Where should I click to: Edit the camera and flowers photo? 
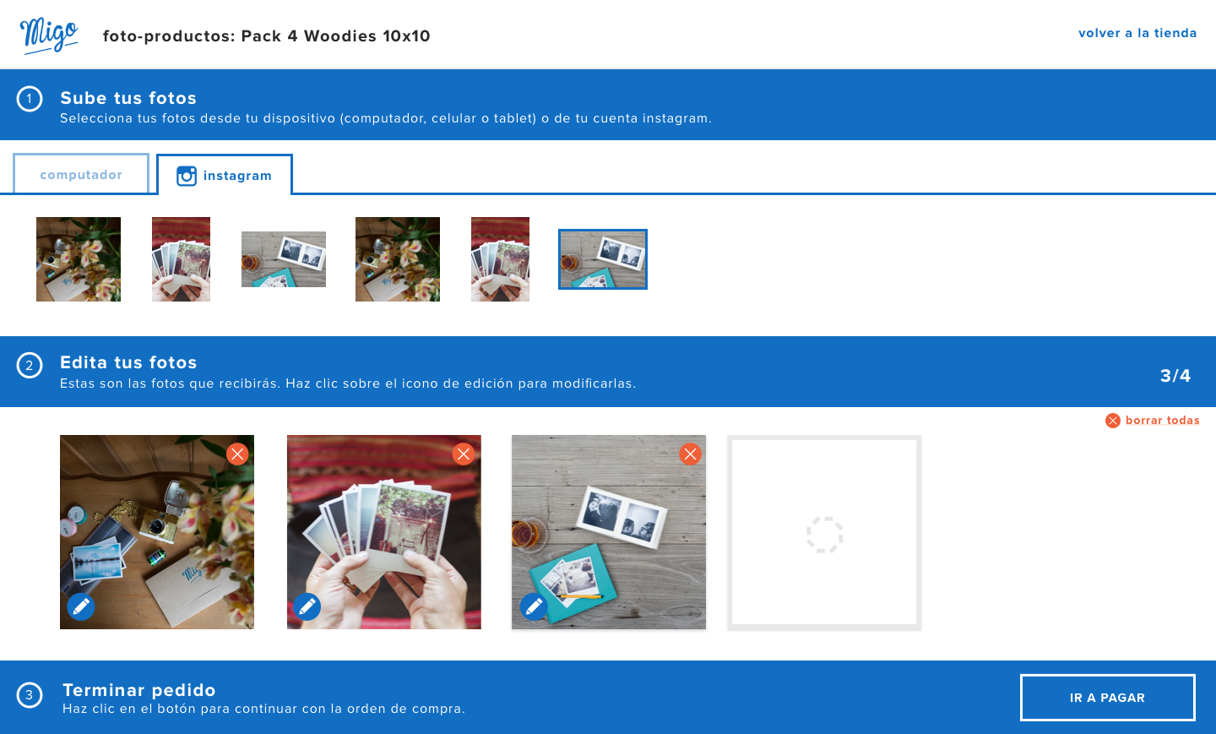click(81, 606)
